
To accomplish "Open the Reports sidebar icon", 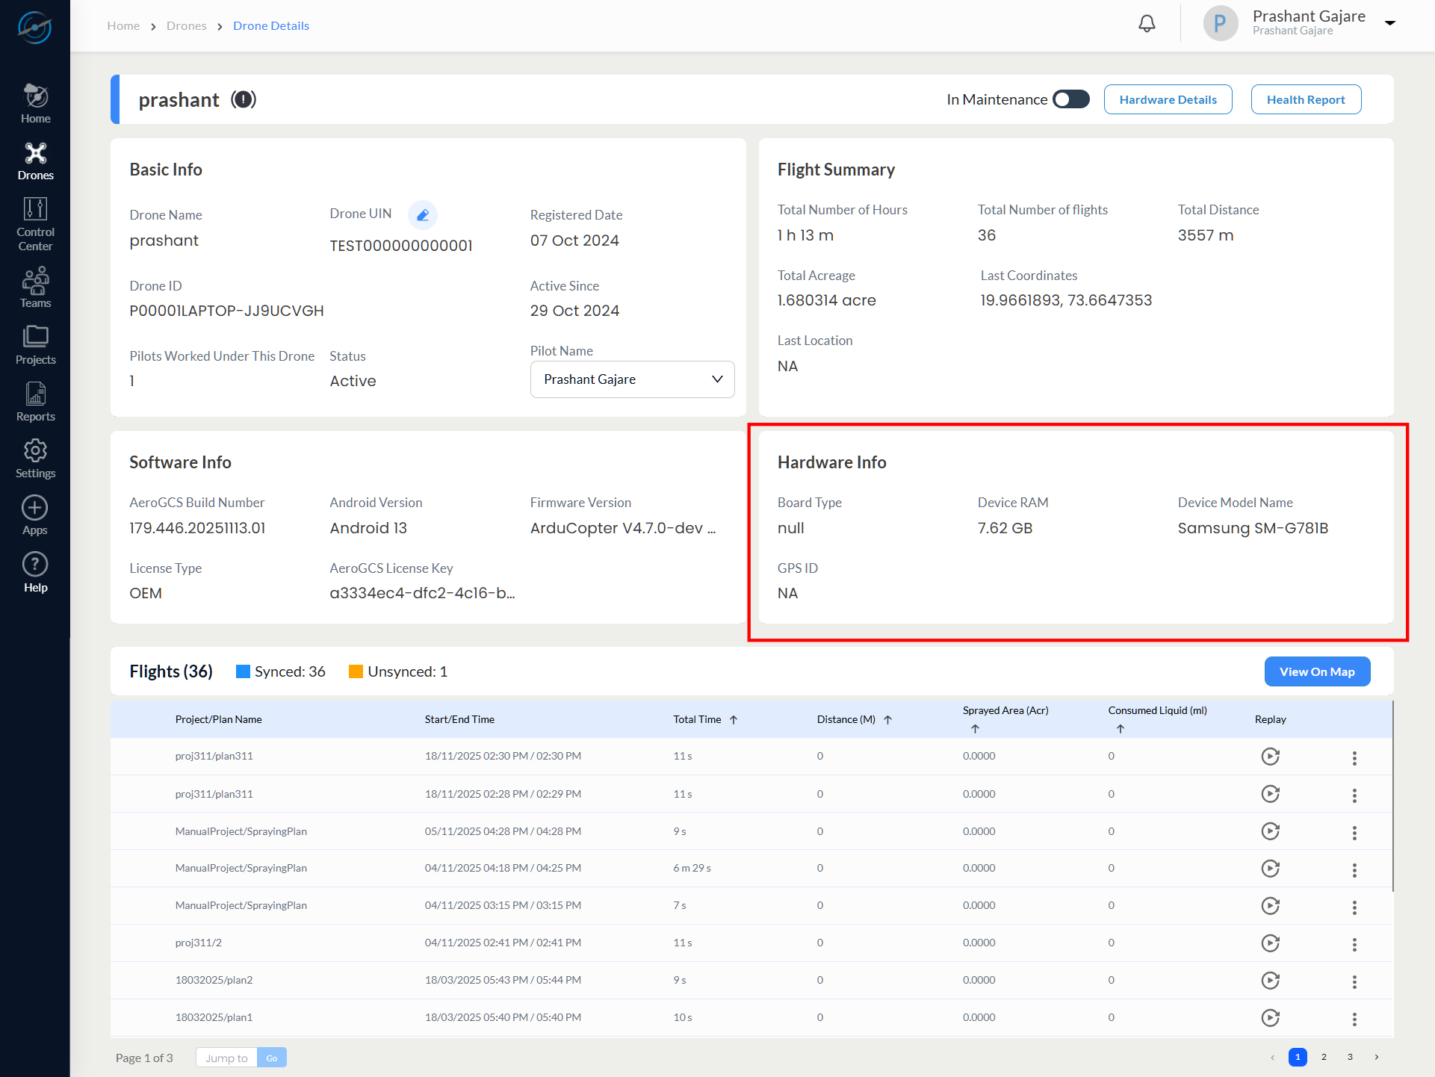I will coord(35,402).
